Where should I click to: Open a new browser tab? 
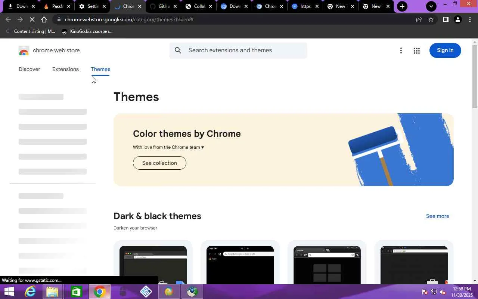click(x=402, y=6)
